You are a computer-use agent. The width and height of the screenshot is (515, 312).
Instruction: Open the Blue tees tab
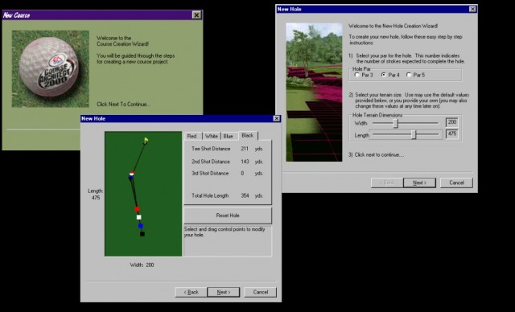pyautogui.click(x=229, y=136)
